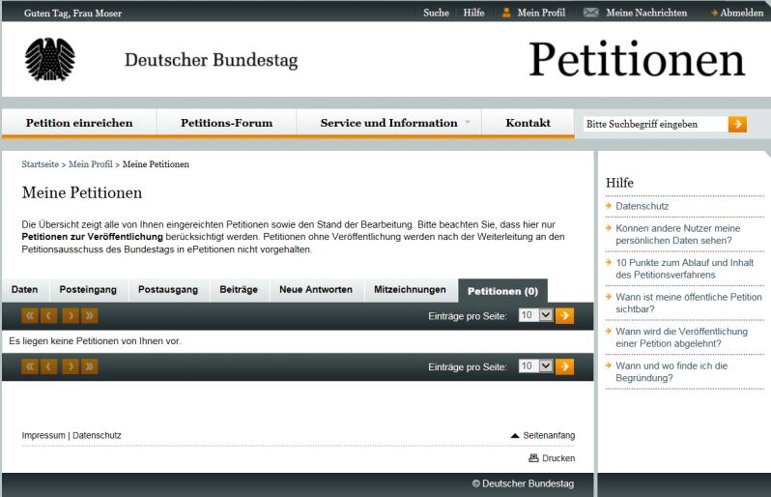This screenshot has height=497, width=771.
Task: Switch to the Postausgang tab
Action: point(168,290)
